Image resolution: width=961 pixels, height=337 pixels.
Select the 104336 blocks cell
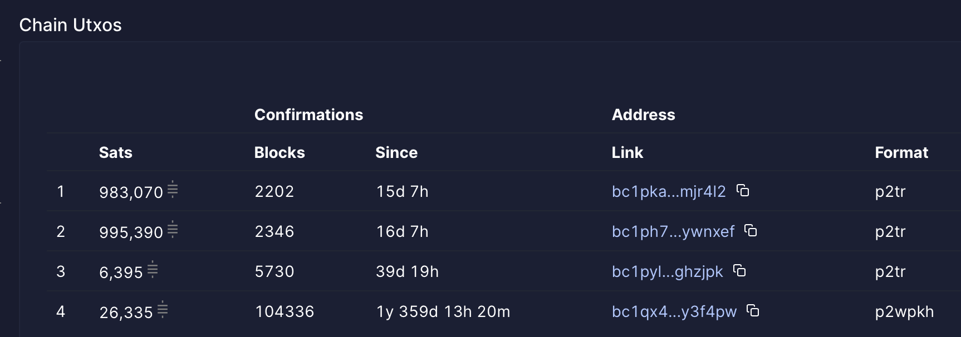(x=285, y=311)
